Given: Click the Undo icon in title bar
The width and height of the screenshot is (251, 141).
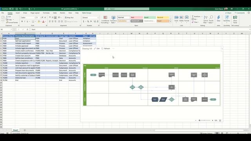Looking at the screenshot, I should (x=20, y=9).
